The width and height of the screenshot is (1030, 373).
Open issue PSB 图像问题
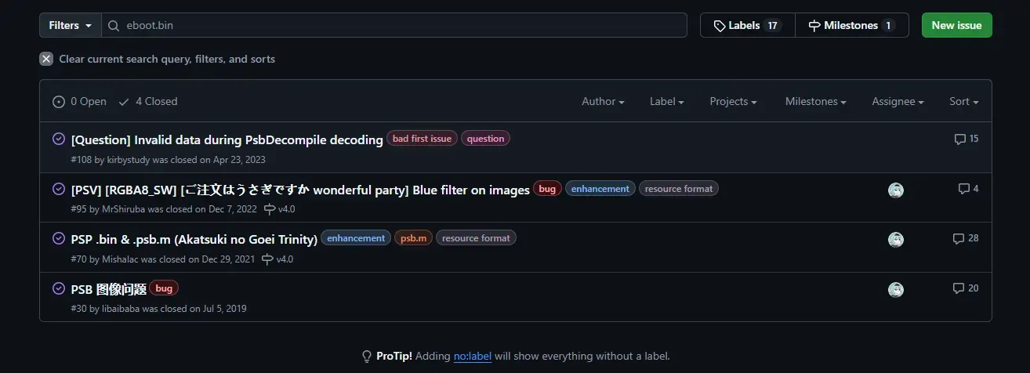pyautogui.click(x=109, y=289)
